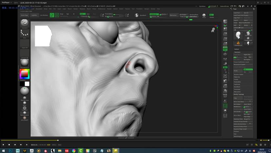Toggle Edit mode button
The width and height of the screenshot is (271, 153).
pos(52,15)
